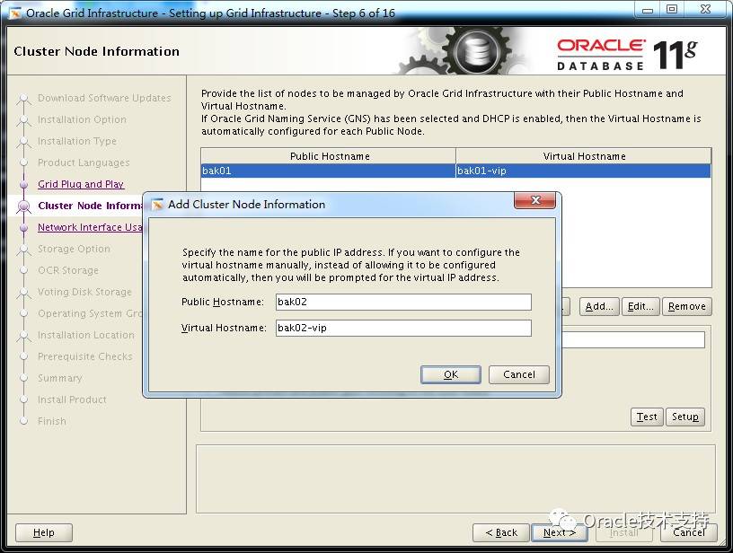The image size is (733, 553).
Task: Minimize the Oracle Grid Infrastructure window
Action: pyautogui.click(x=648, y=10)
